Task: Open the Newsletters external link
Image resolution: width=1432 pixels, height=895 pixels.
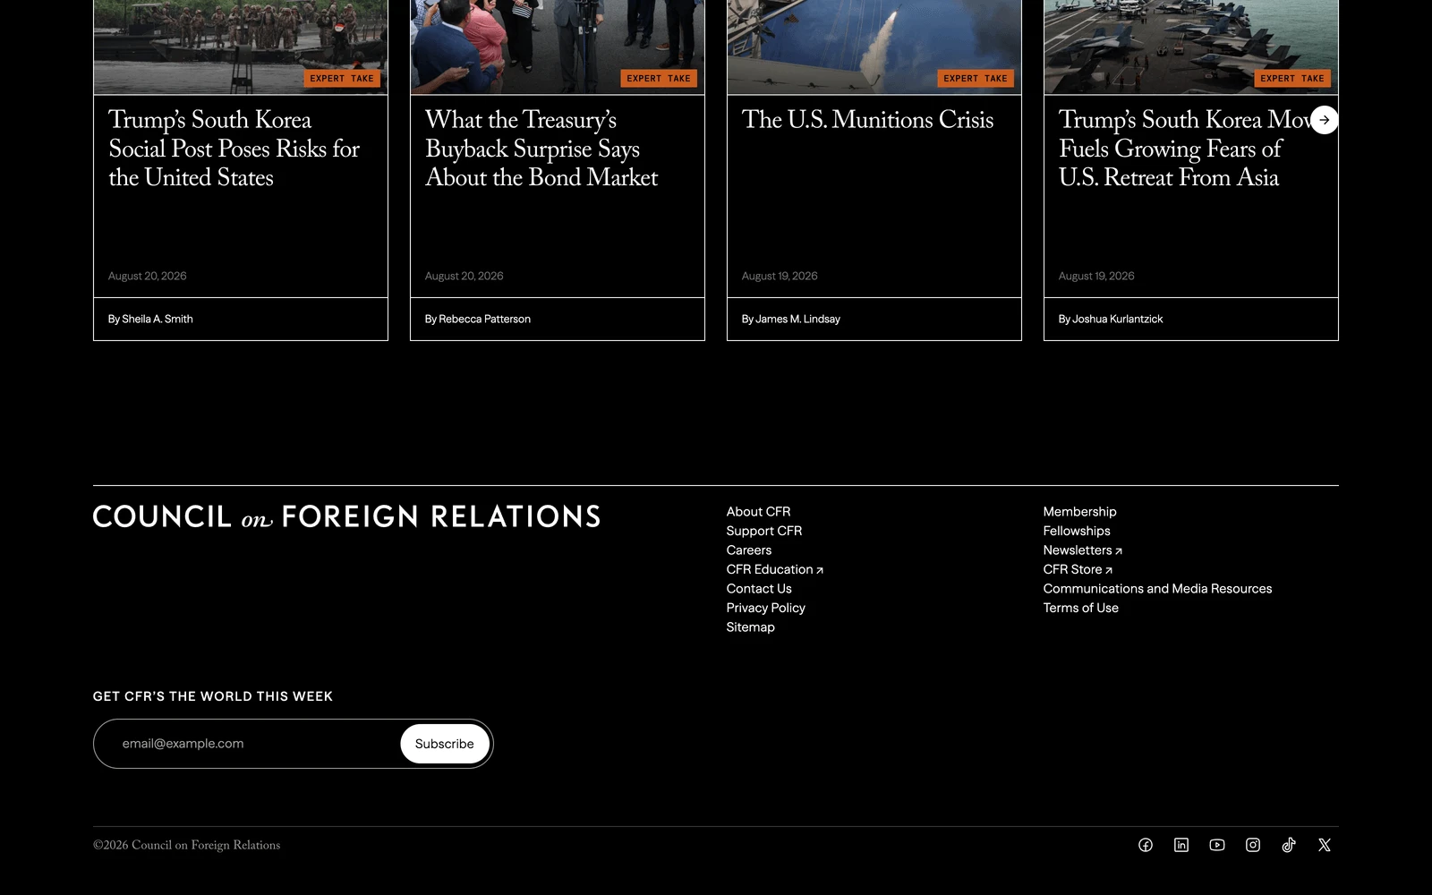Action: [x=1083, y=550]
